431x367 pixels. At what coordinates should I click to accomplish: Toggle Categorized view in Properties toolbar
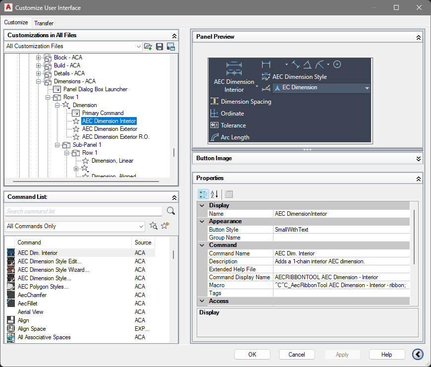tap(203, 194)
